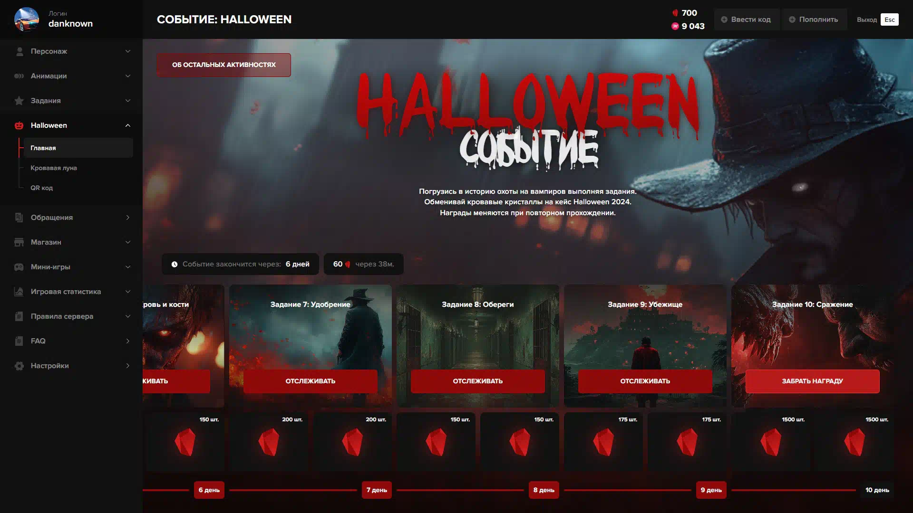The image size is (913, 513).
Task: Click the Ввести код button
Action: (747, 19)
